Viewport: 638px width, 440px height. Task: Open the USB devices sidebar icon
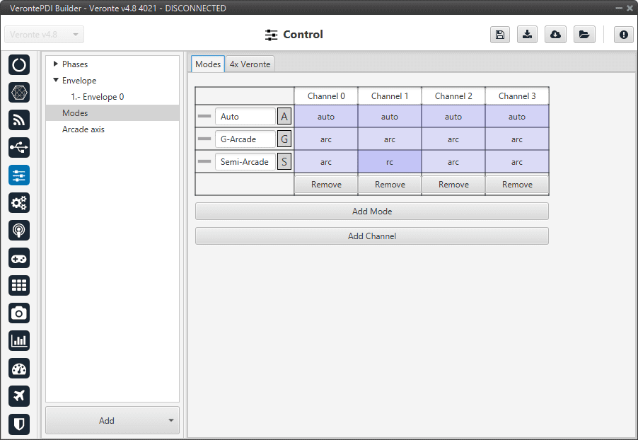tap(18, 147)
